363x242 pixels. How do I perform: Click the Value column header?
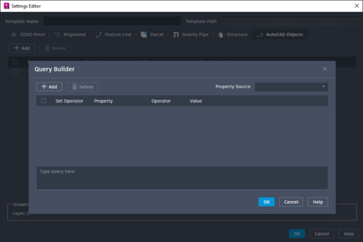(x=196, y=101)
